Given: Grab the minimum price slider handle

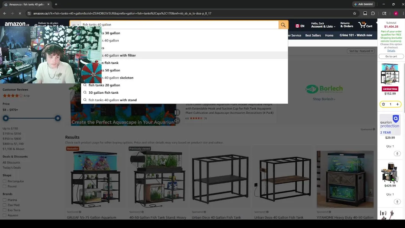Looking at the screenshot, I should tap(6, 118).
